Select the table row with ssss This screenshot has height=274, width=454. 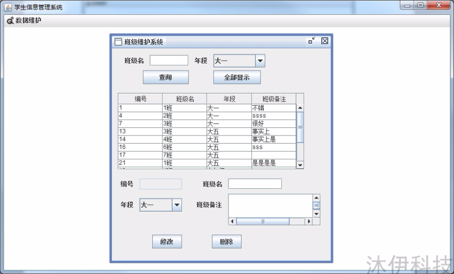207,116
